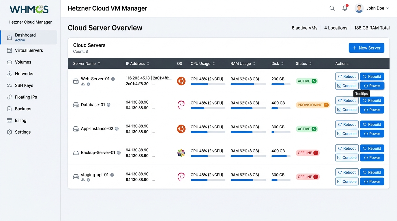Click the Ubuntu OS icon for App-Instance-02
This screenshot has width=397, height=221.
(x=181, y=129)
